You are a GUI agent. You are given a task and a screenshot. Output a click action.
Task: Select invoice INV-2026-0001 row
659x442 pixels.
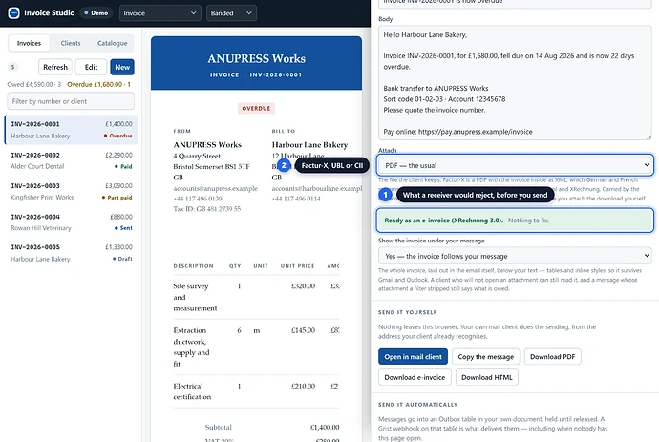[71, 130]
